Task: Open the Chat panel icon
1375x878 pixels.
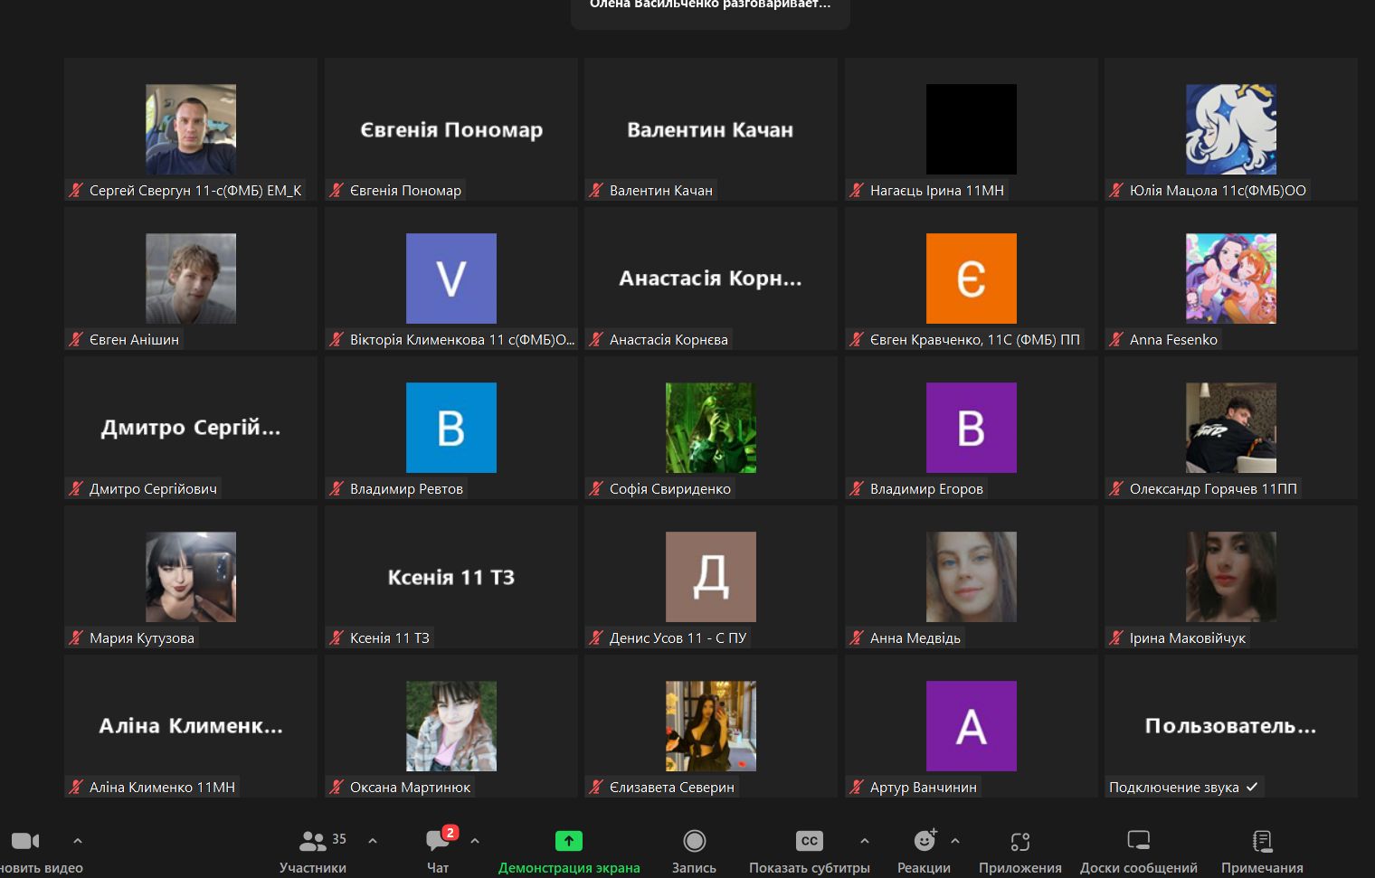Action: click(x=437, y=841)
